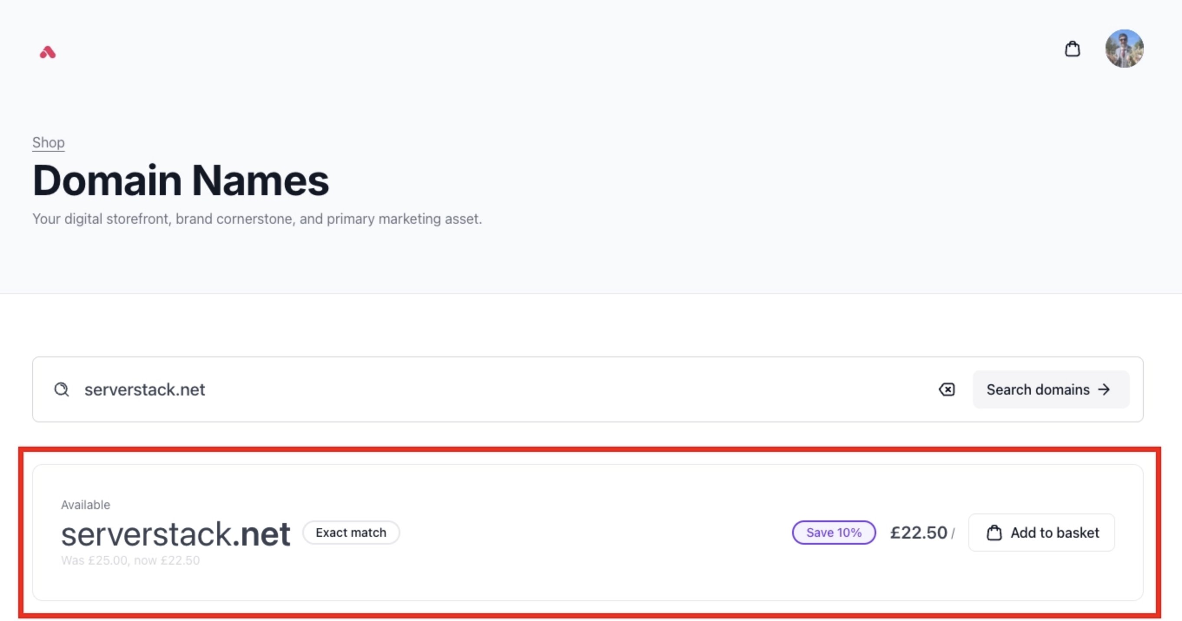Screen dimensions: 1182x621
Task: Click the Search domains button
Action: 1050,389
